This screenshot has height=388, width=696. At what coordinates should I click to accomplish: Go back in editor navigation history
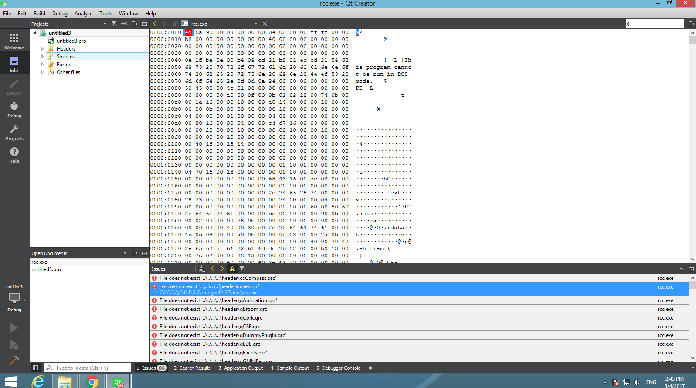tap(155, 24)
